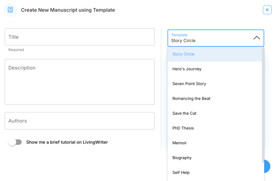Click the Template combo box field
Viewport: 275px width, 181px height.
point(209,38)
